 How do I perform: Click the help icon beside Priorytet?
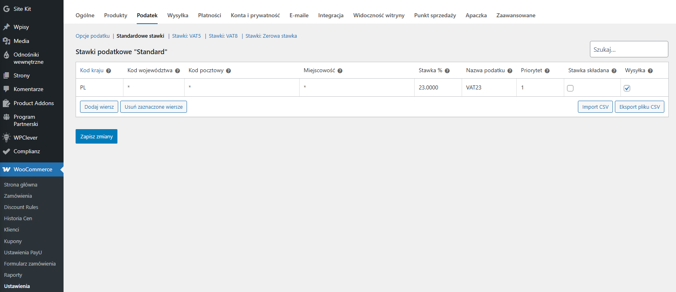tap(547, 71)
